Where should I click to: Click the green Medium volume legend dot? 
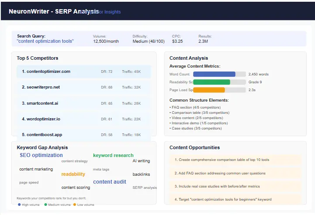coord(46,205)
